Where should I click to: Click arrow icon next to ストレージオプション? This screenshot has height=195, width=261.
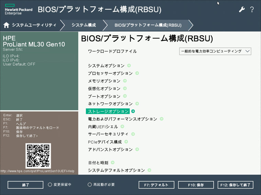tap(133, 111)
